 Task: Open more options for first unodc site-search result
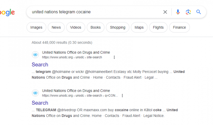[114, 57]
